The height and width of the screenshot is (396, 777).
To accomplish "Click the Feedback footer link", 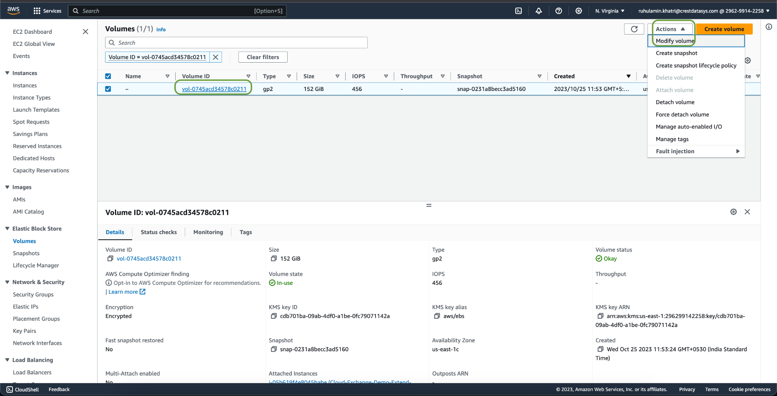I will [x=59, y=389].
